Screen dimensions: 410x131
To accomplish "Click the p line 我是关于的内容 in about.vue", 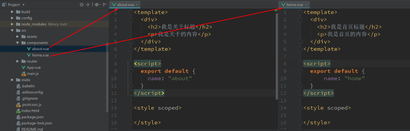I will (179, 34).
